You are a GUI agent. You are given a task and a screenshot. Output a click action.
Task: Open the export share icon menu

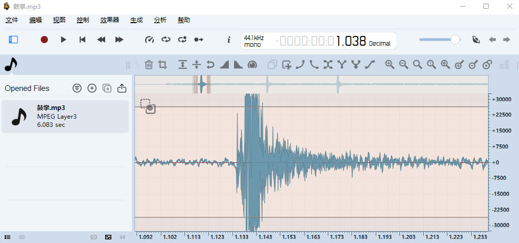(x=122, y=88)
